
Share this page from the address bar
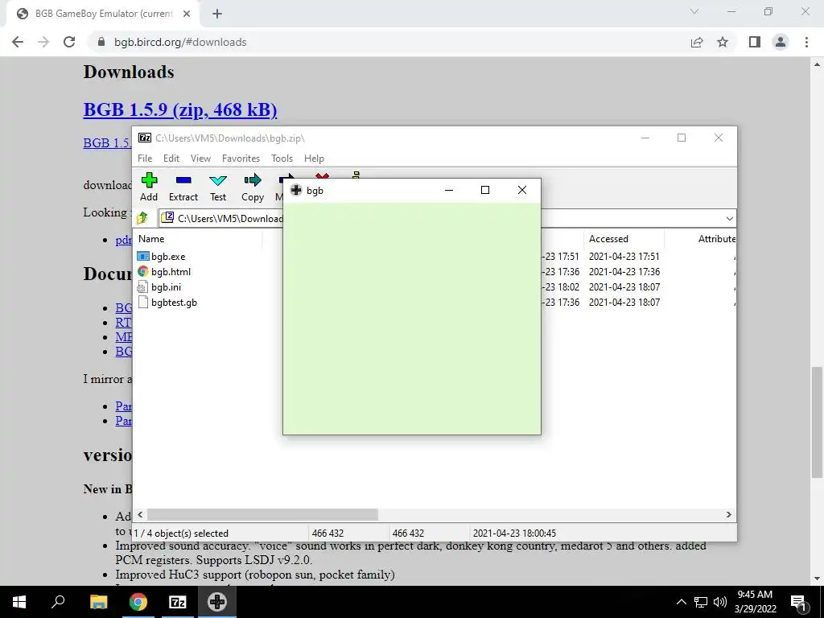pyautogui.click(x=697, y=42)
